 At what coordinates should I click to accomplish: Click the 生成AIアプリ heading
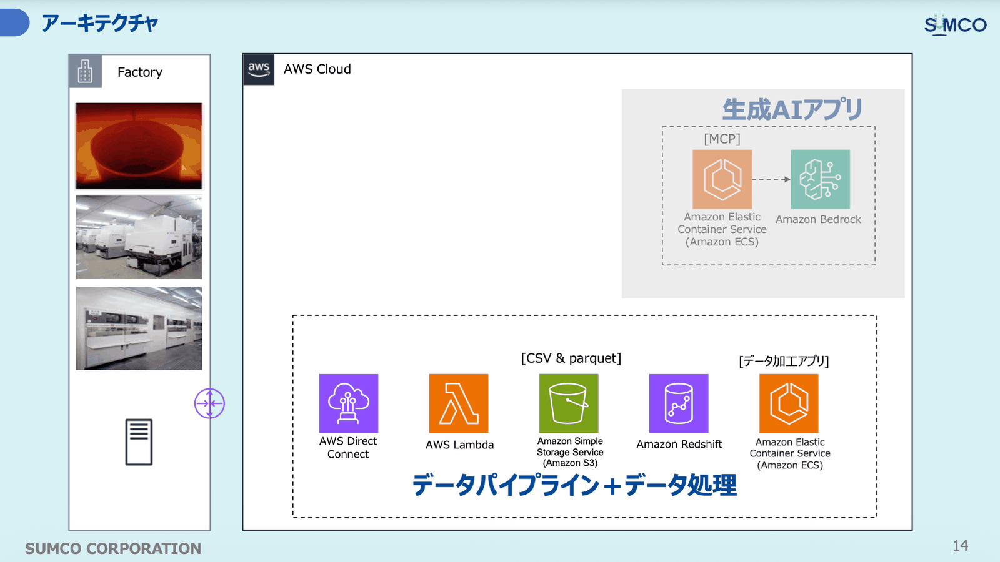[792, 109]
